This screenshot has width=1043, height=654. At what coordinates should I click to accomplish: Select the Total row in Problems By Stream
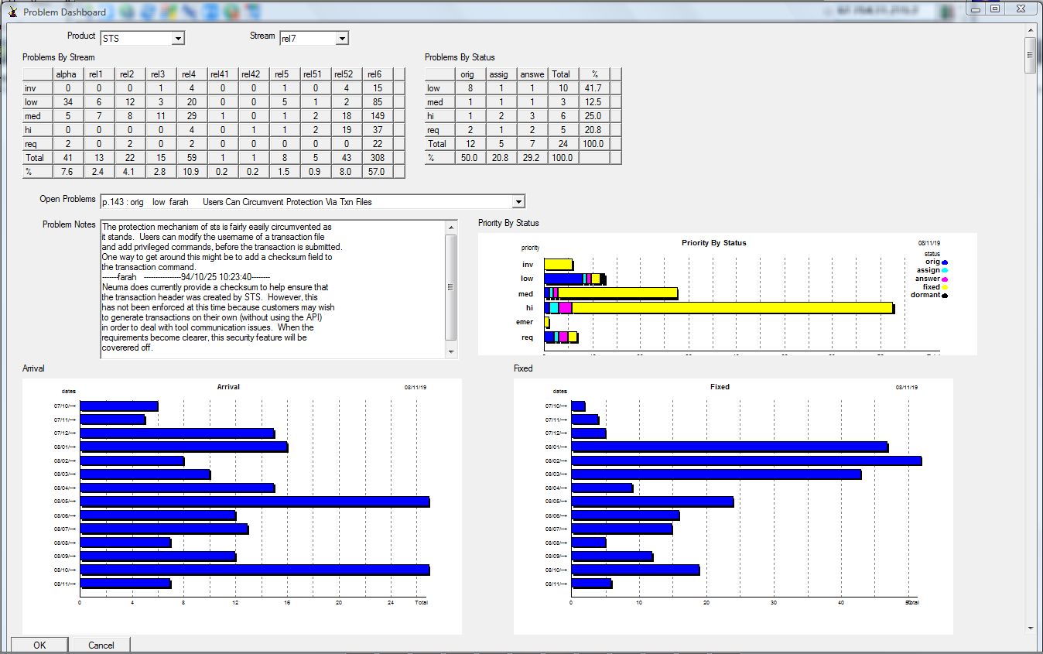(37, 157)
